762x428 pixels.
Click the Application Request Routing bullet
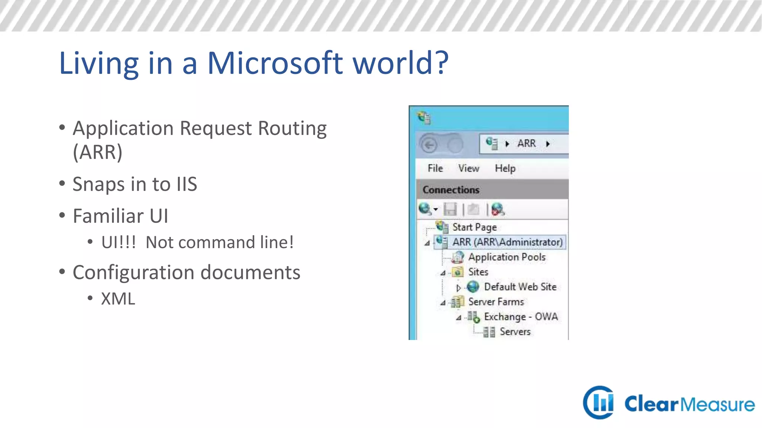tap(200, 140)
